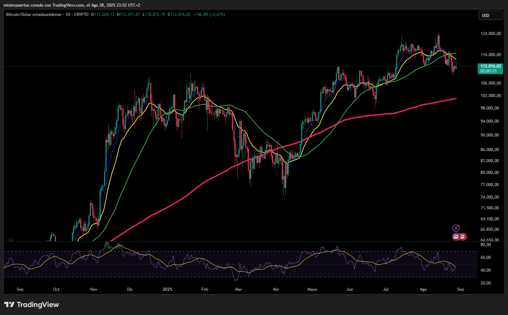The width and height of the screenshot is (508, 315).
Task: Click the TradingView brand text link
Action: [38, 305]
